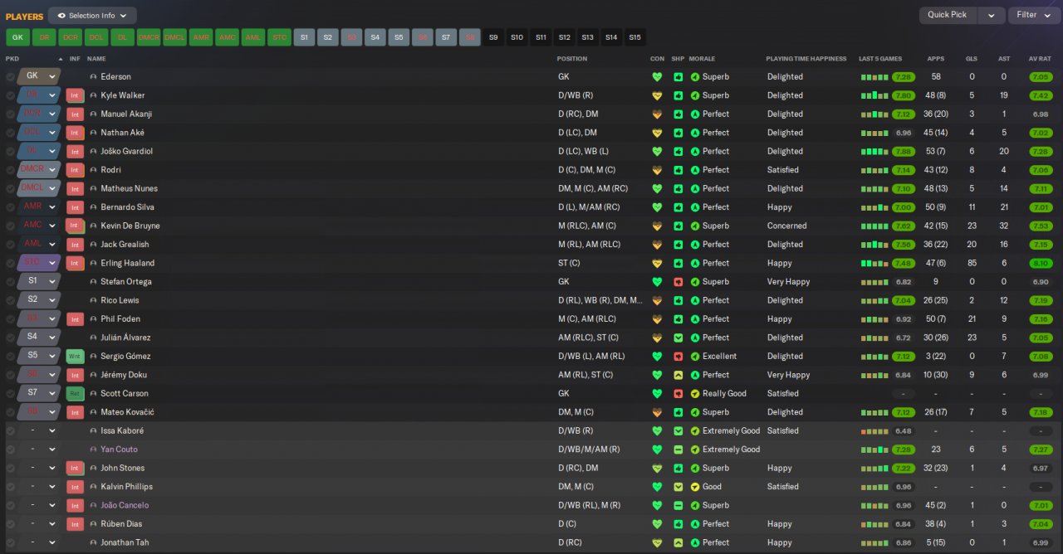This screenshot has width=1063, height=554.
Task: Click the Ret status badge beside Scott Carson
Action: point(76,394)
